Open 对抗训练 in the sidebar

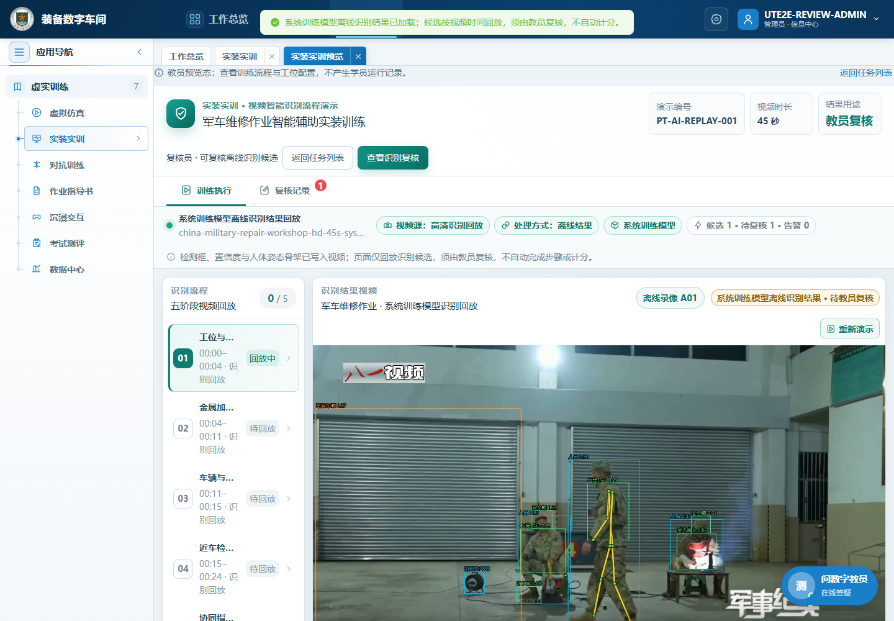[86, 165]
